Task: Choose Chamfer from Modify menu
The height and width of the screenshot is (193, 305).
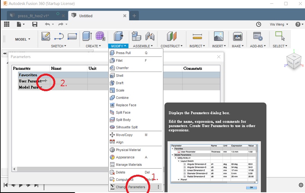Action: 136,68
